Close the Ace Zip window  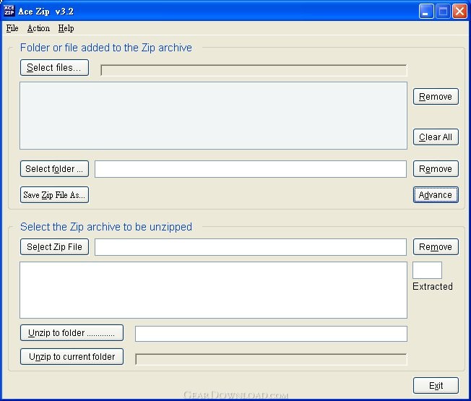459,12
